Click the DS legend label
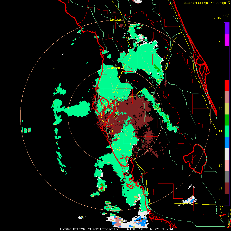231x231 pixels. pyautogui.click(x=220, y=154)
